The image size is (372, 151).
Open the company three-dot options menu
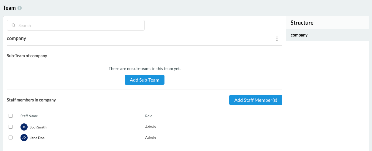click(x=277, y=39)
